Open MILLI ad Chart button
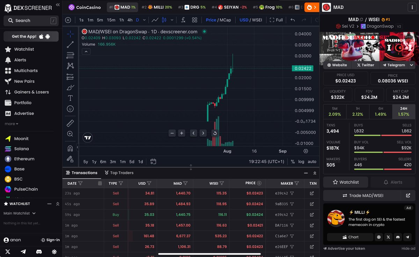419x257 pixels. pyautogui.click(x=350, y=237)
